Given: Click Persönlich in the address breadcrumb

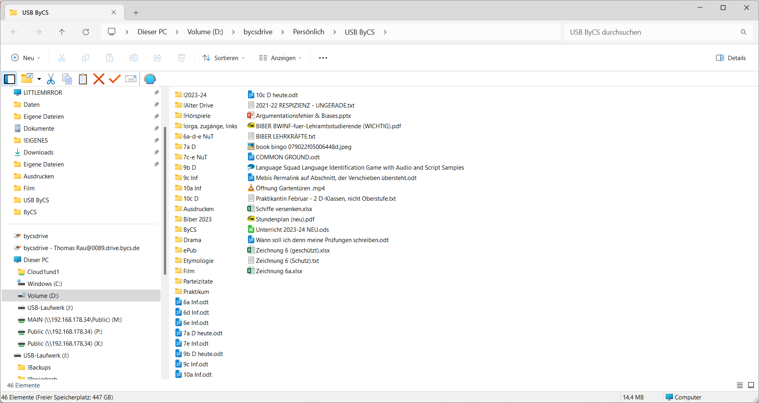Looking at the screenshot, I should click(x=309, y=32).
